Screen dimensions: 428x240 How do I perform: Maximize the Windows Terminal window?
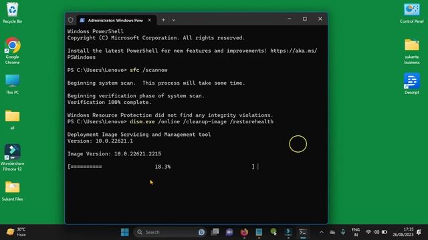coord(305,19)
